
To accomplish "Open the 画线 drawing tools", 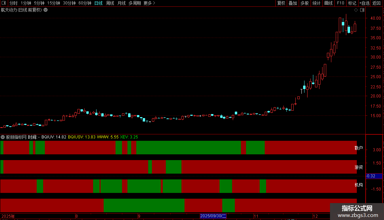I will [x=328, y=3].
